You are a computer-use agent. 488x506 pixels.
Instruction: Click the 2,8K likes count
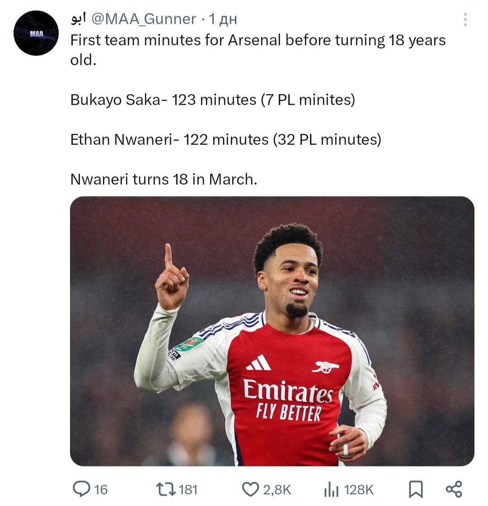click(x=277, y=490)
